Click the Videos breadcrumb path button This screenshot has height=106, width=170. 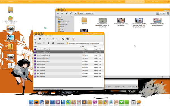[88, 13]
